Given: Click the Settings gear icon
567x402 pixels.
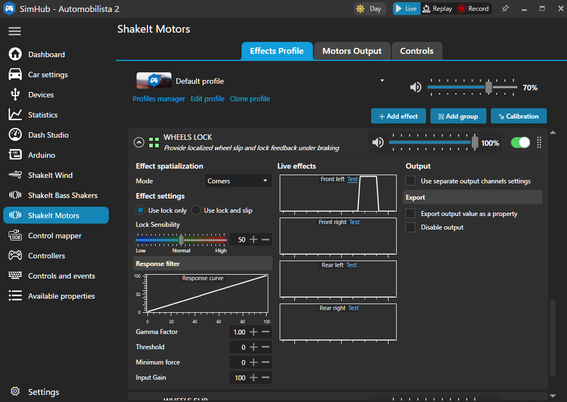Looking at the screenshot, I should (15, 392).
